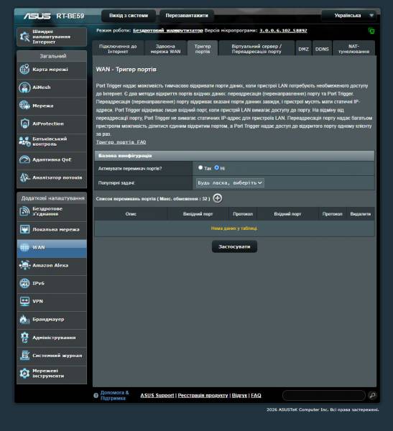The height and width of the screenshot is (431, 393).
Task: Click the Опис column header
Action: (x=131, y=214)
